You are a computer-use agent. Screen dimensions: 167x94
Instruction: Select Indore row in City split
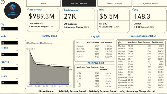point(94,54)
